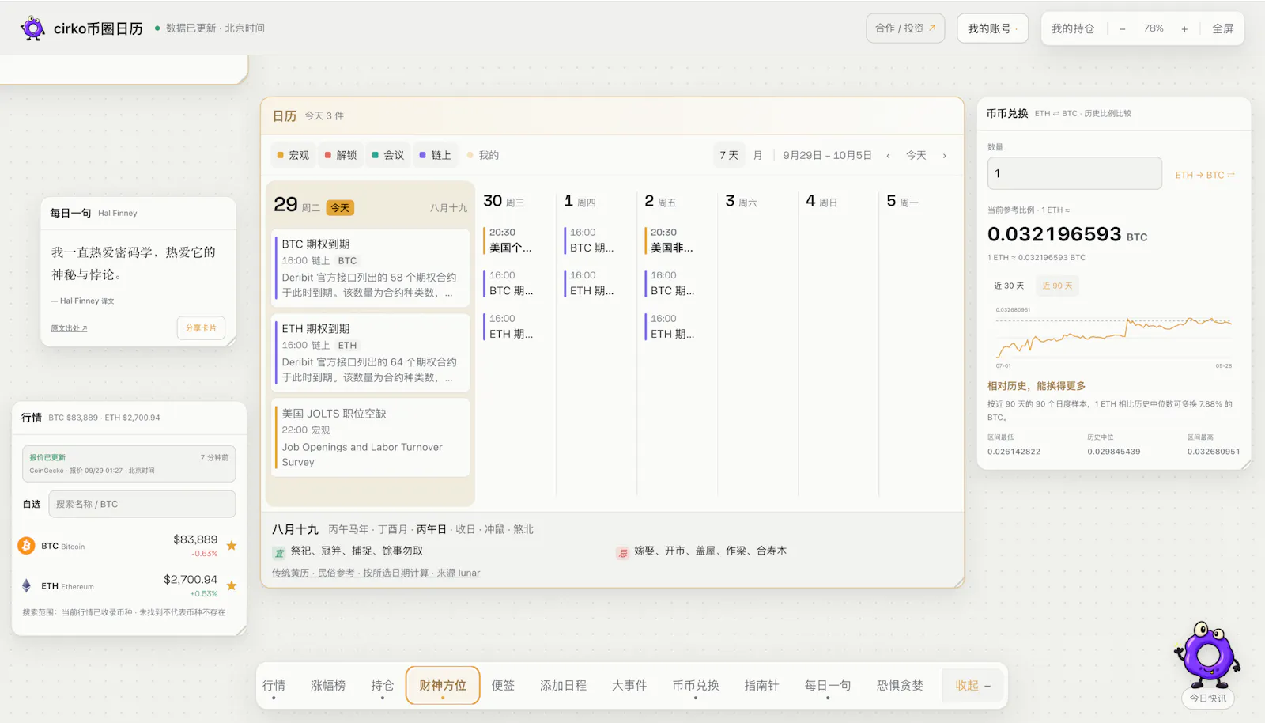Go to next week arrow

coord(944,156)
